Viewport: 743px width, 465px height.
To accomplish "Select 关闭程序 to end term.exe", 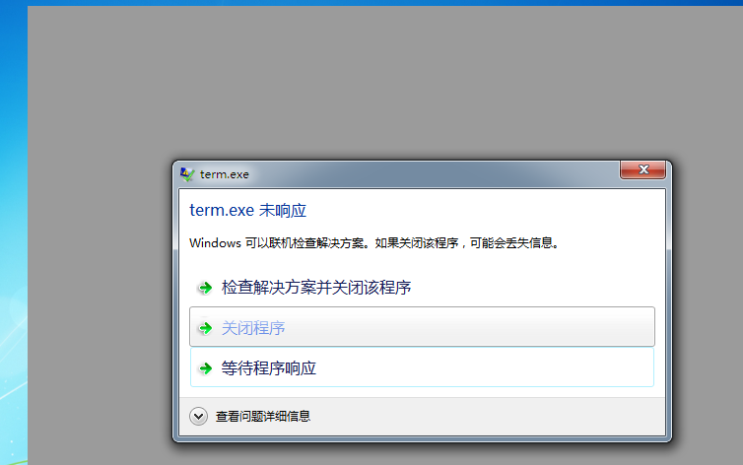I will [422, 327].
